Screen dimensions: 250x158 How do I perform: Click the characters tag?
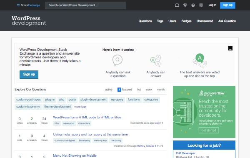[x=84, y=123]
